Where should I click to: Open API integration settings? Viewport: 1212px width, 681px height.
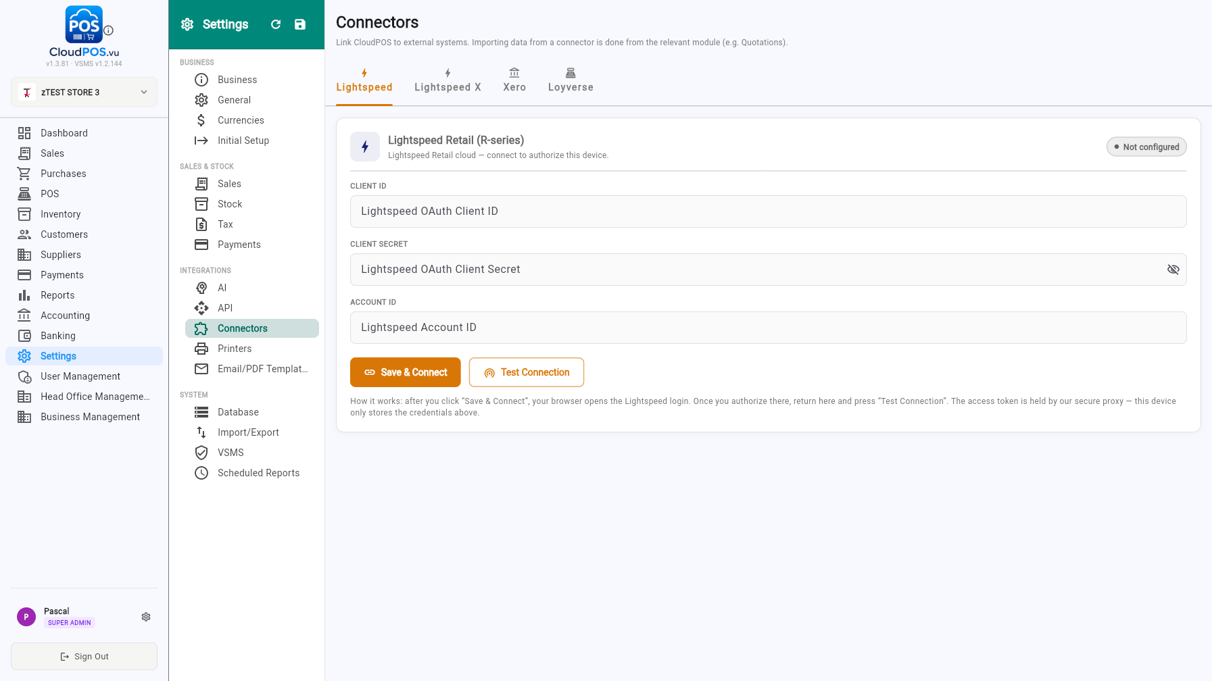coord(251,308)
